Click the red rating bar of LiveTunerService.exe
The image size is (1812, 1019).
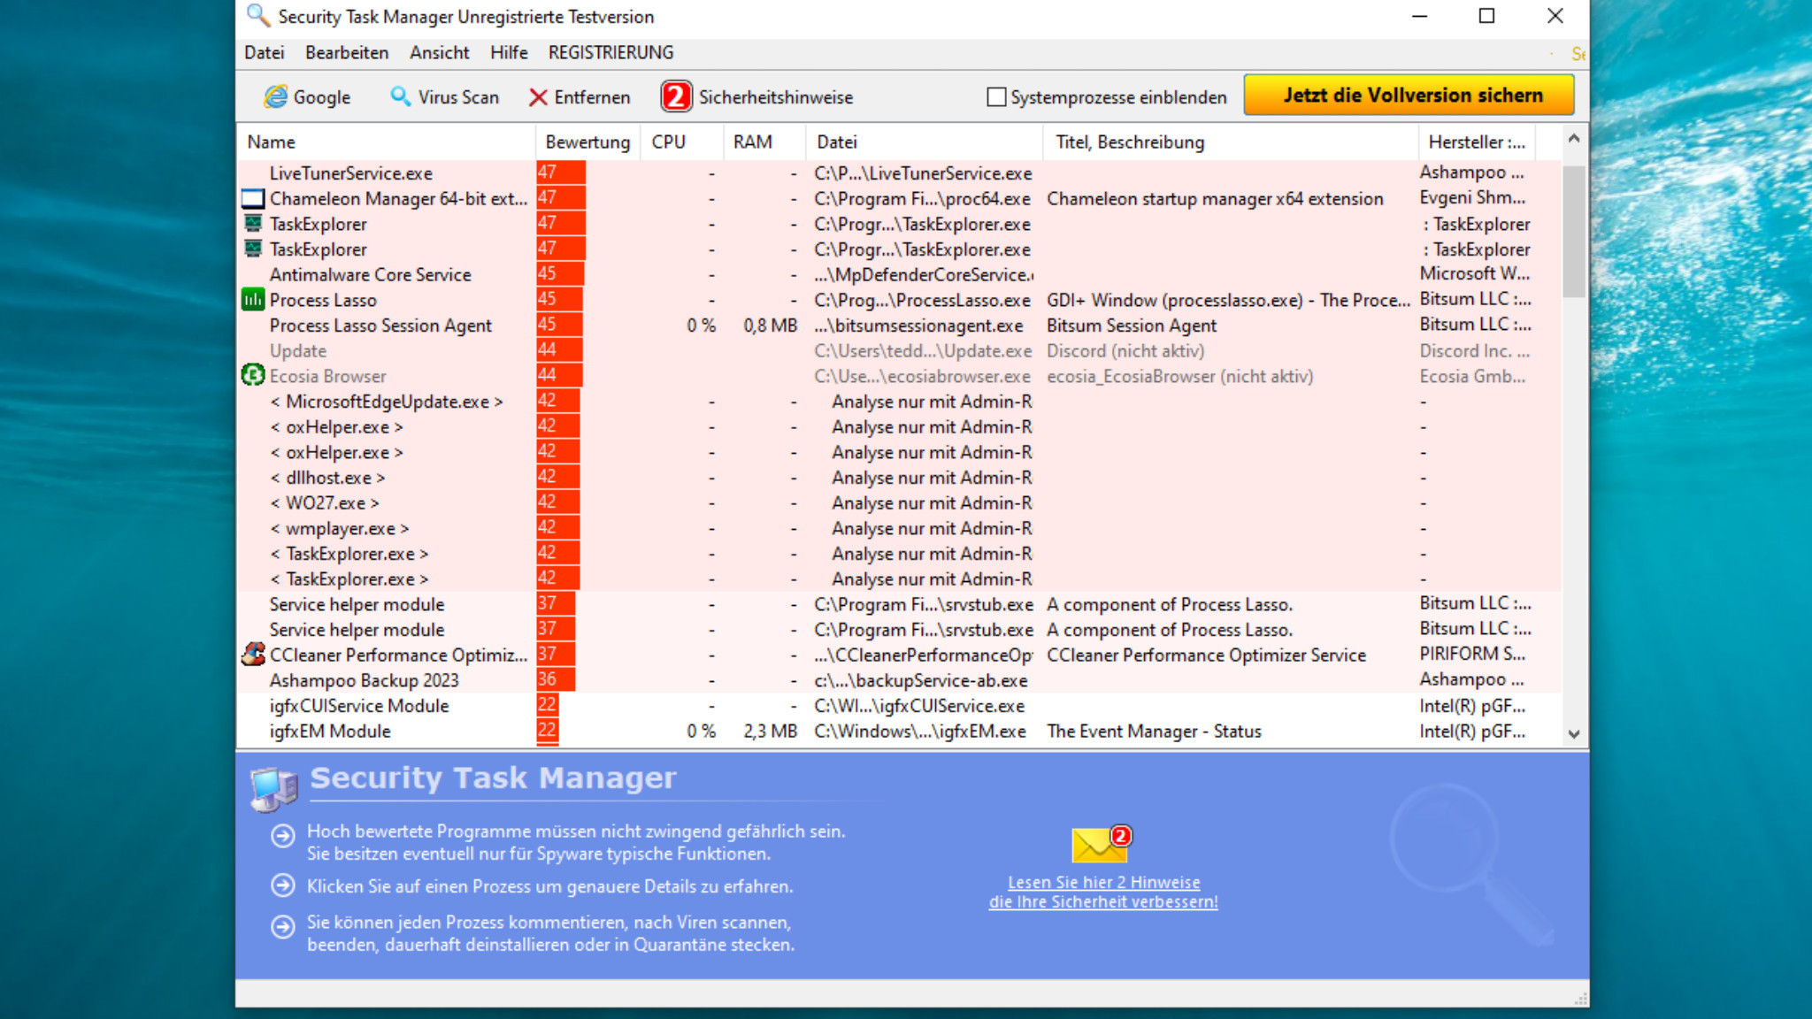[561, 173]
